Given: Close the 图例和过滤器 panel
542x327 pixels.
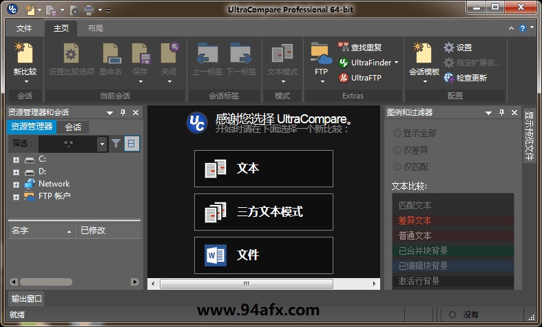Looking at the screenshot, I should pyautogui.click(x=514, y=112).
